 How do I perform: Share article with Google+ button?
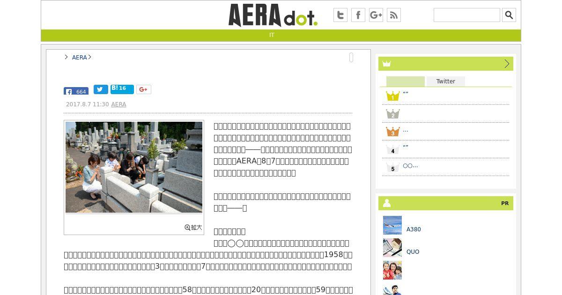(x=144, y=89)
